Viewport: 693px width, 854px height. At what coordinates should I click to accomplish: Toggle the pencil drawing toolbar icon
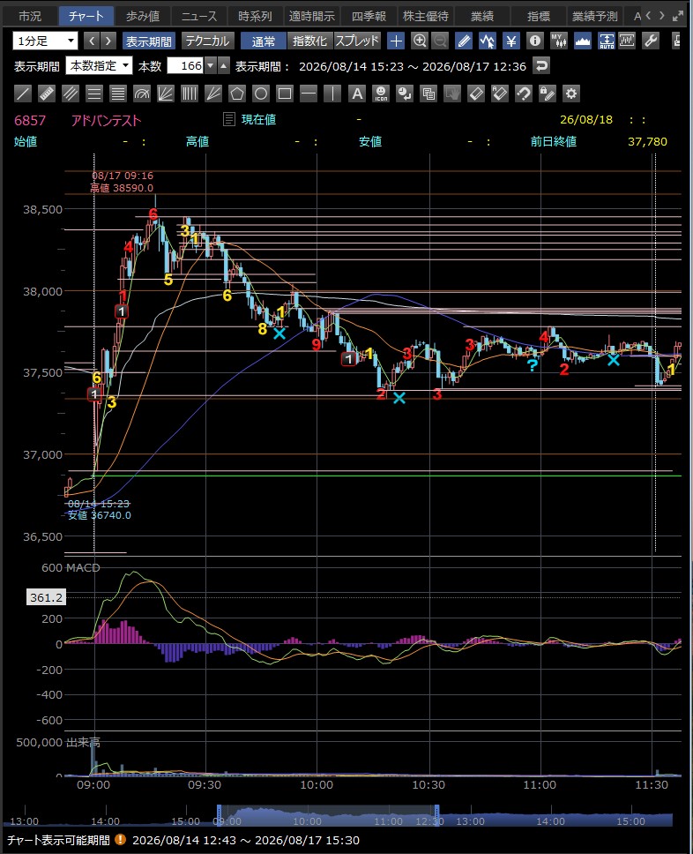(464, 41)
